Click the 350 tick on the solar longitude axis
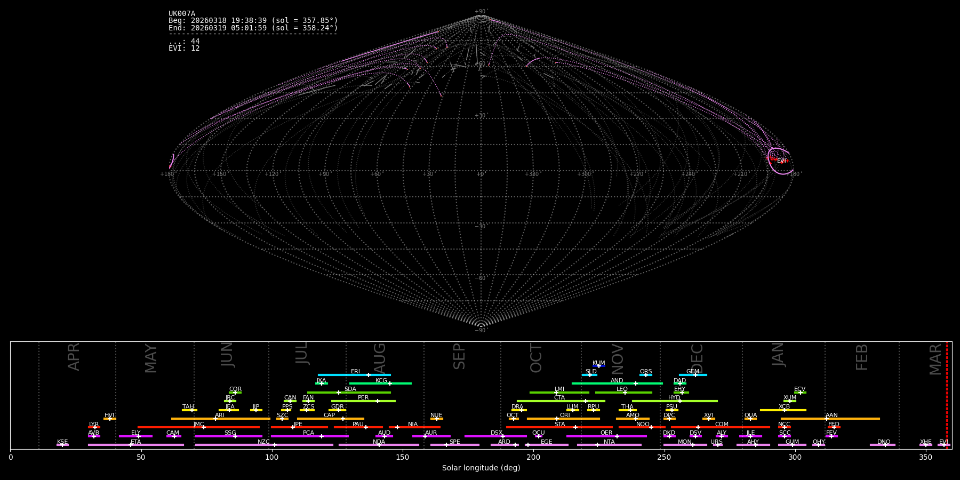The height and width of the screenshot is (480, 960). coord(926,457)
